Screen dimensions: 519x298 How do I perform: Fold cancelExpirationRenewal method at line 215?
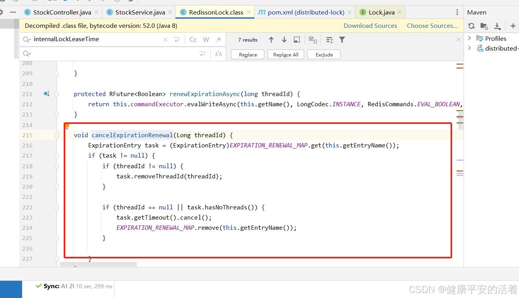coord(57,135)
